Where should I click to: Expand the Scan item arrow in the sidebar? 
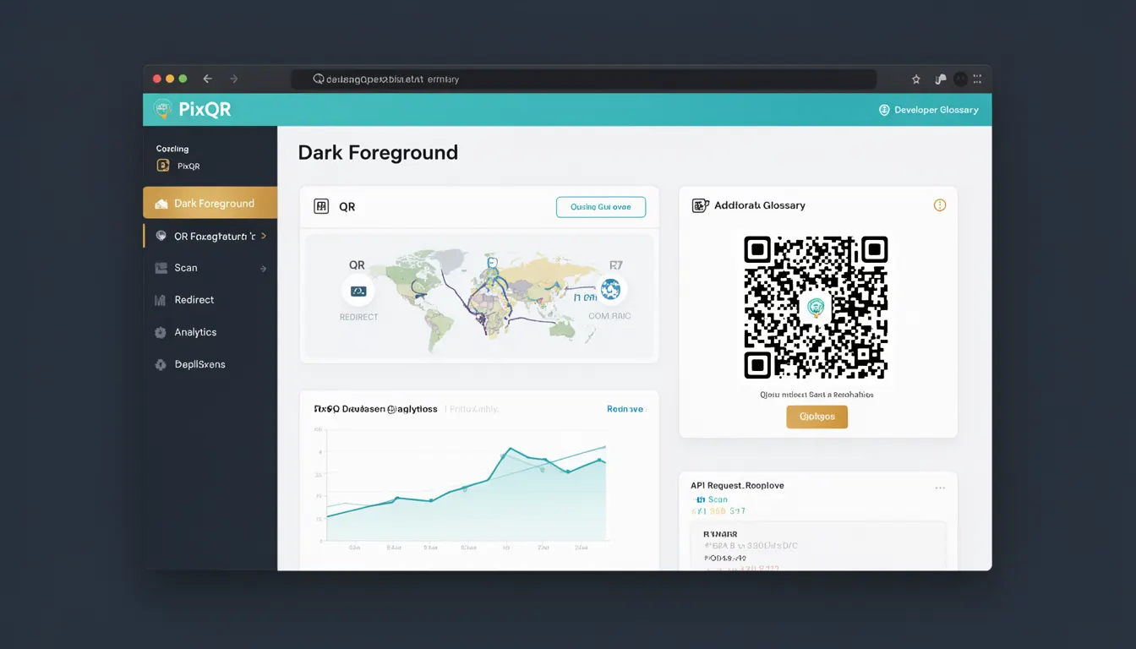point(263,269)
